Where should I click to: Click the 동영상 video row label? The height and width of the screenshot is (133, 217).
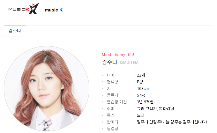pyautogui.click(x=113, y=129)
